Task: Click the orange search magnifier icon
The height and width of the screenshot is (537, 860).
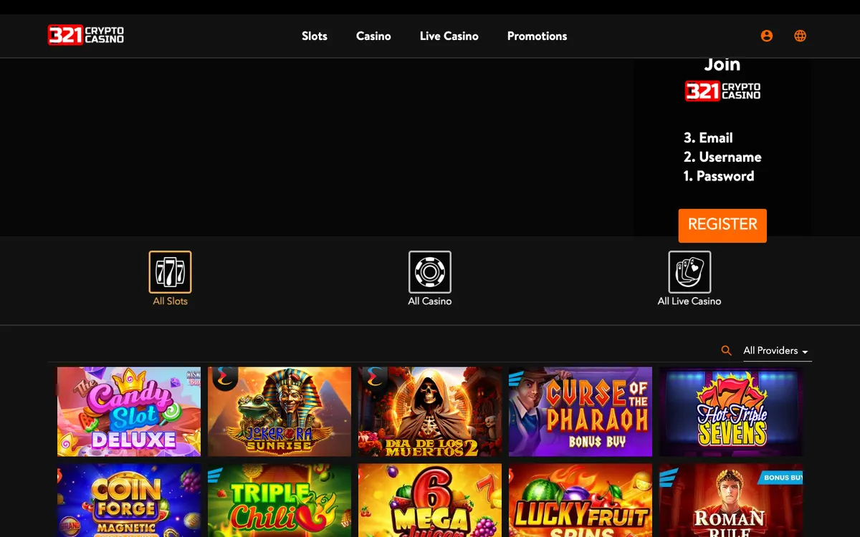Action: (727, 351)
